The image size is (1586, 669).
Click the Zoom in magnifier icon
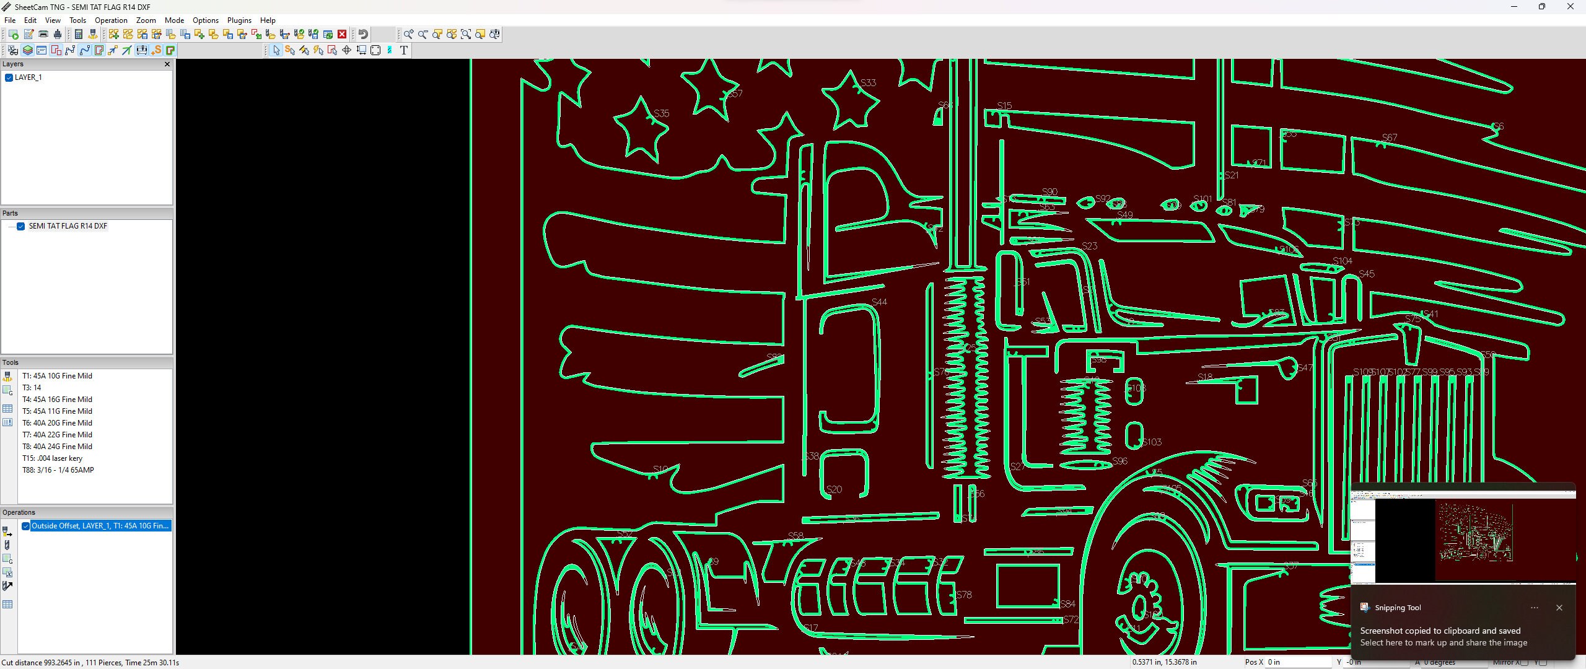(409, 35)
